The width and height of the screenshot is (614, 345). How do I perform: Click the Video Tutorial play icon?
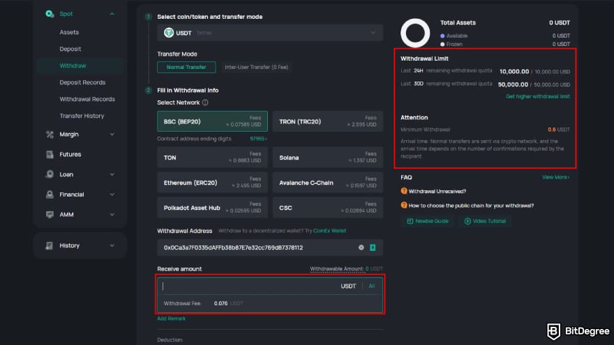(467, 221)
